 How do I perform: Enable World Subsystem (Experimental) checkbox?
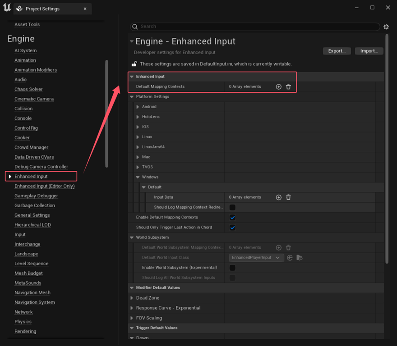(x=232, y=268)
